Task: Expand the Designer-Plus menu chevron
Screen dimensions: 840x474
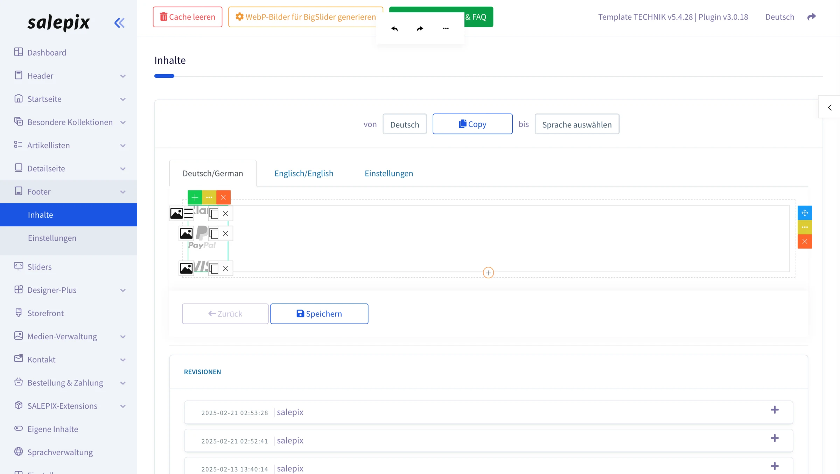Action: 123,290
